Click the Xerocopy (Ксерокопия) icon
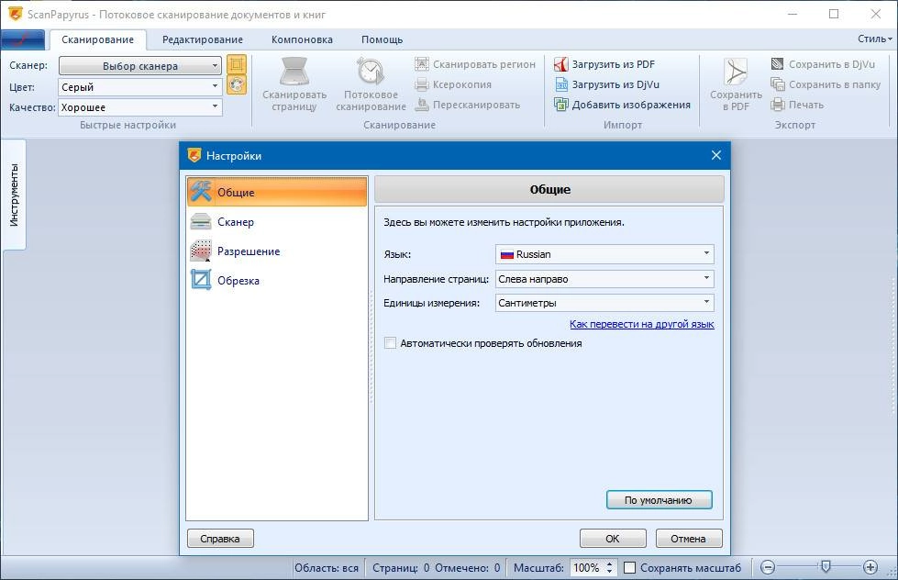This screenshot has height=580, width=898. tap(422, 84)
